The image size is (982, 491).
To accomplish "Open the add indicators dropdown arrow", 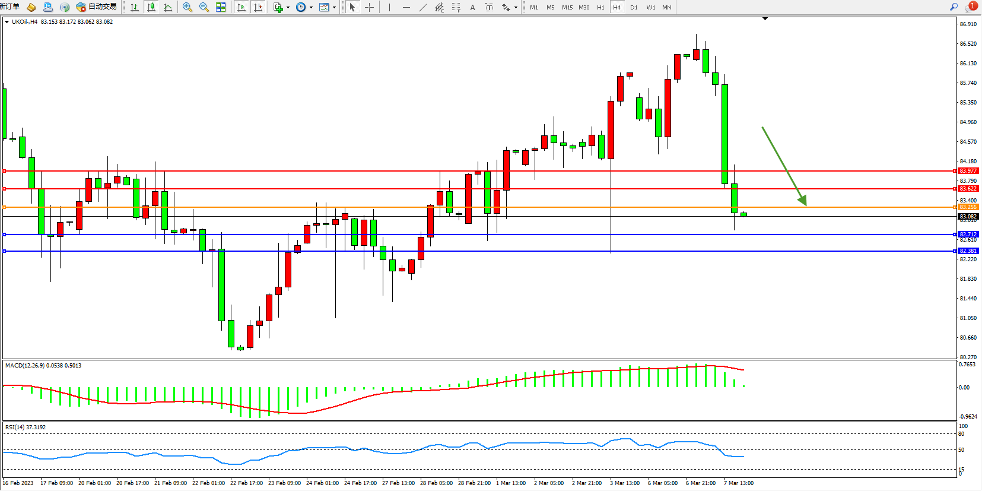I will point(288,8).
